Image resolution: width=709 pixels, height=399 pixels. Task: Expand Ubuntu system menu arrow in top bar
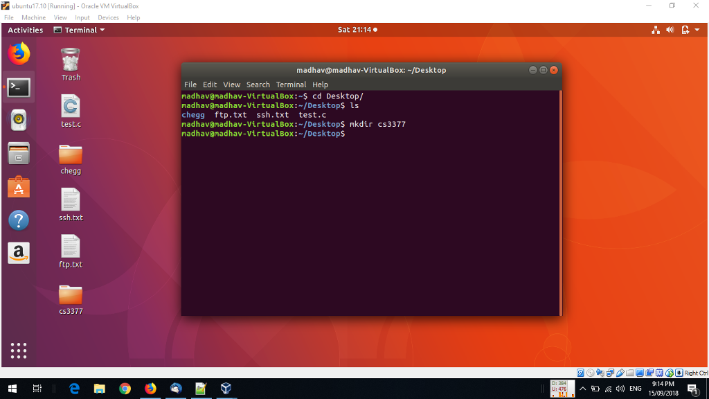pyautogui.click(x=697, y=30)
